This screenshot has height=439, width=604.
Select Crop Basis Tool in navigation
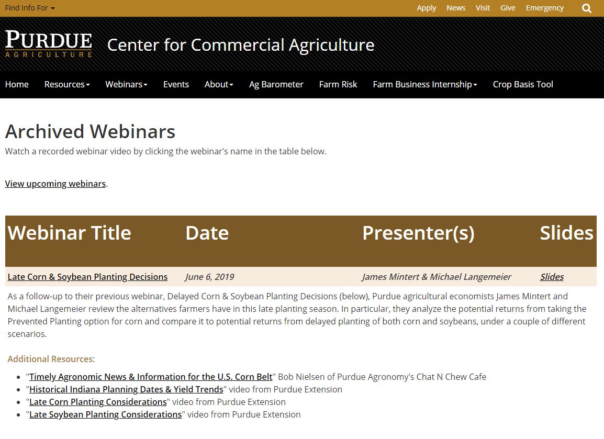(x=523, y=84)
